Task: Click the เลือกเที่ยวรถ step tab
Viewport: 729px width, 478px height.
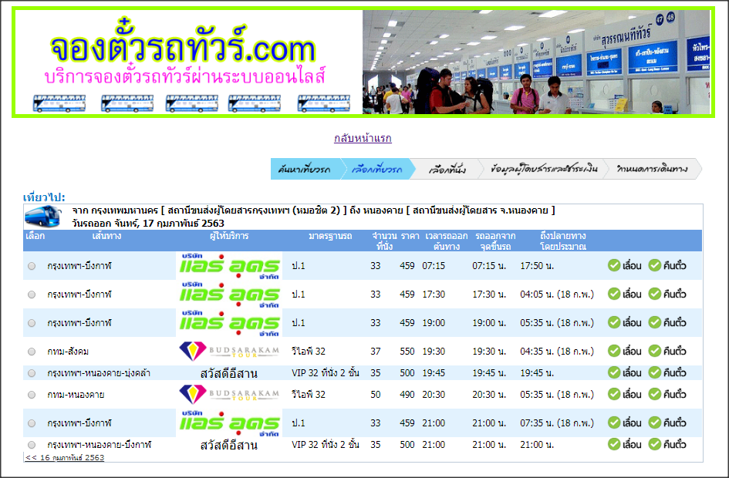Action: [377, 169]
